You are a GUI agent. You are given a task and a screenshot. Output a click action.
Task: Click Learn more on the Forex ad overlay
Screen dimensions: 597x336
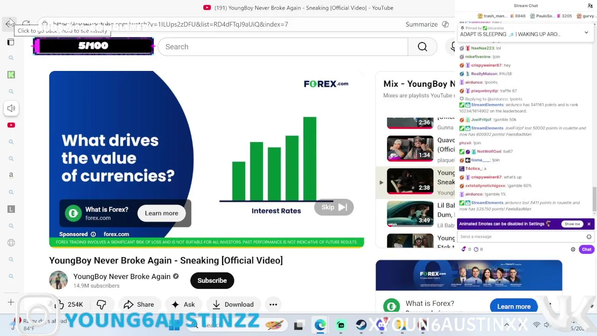tap(161, 213)
